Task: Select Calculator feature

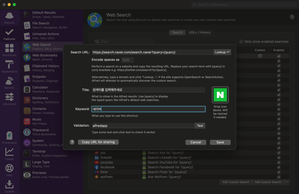Action: (x=43, y=89)
